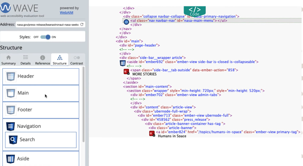Viewport: 303px width, 166px height.
Task: Click the Footer structure icon
Action: [x=11, y=110]
